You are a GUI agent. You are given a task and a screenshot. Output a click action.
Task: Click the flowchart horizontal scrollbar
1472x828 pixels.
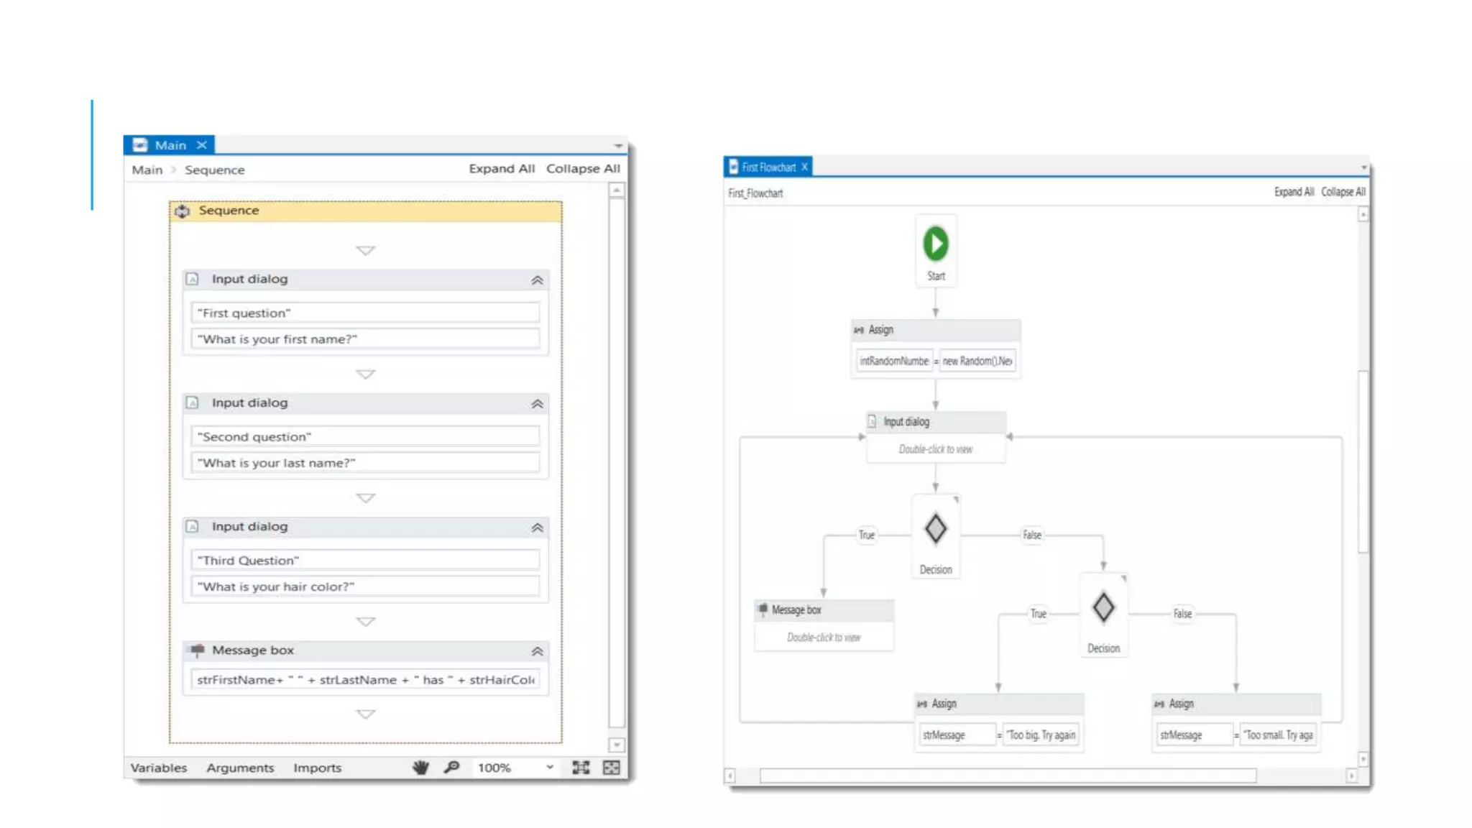click(x=1008, y=776)
